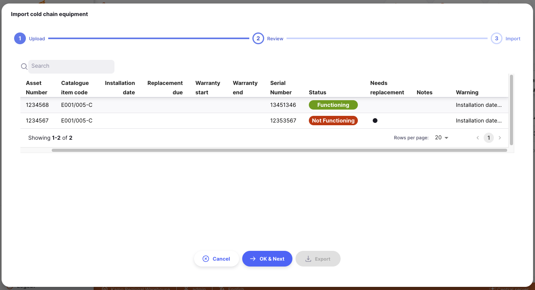Select the Import step 3 circle

(x=497, y=38)
